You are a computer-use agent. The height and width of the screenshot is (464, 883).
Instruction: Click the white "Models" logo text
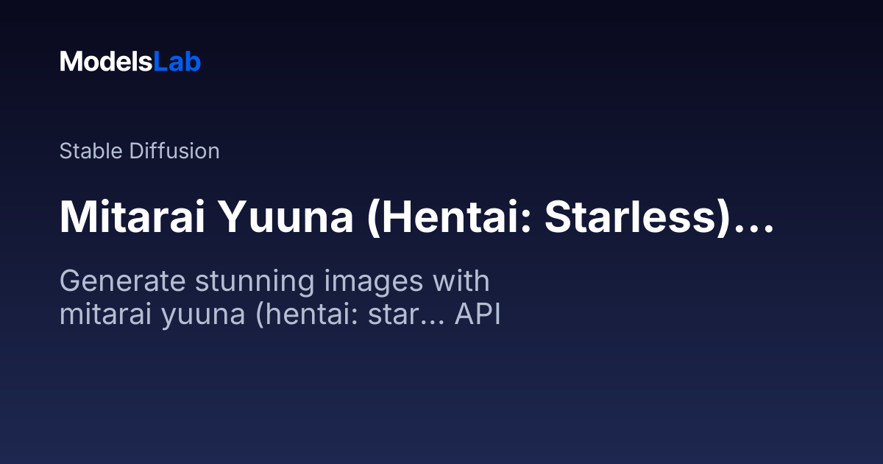(106, 62)
